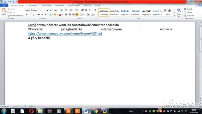Switch to Recenzja tab
The height and width of the screenshot is (114, 202).
pyautogui.click(x=87, y=5)
